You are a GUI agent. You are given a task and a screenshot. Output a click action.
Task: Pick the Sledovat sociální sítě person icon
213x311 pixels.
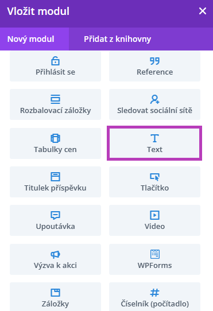click(x=154, y=99)
